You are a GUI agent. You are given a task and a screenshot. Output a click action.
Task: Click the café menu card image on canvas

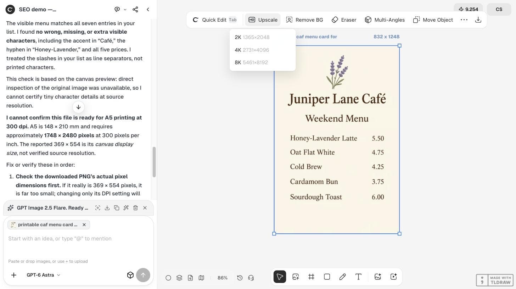337,140
